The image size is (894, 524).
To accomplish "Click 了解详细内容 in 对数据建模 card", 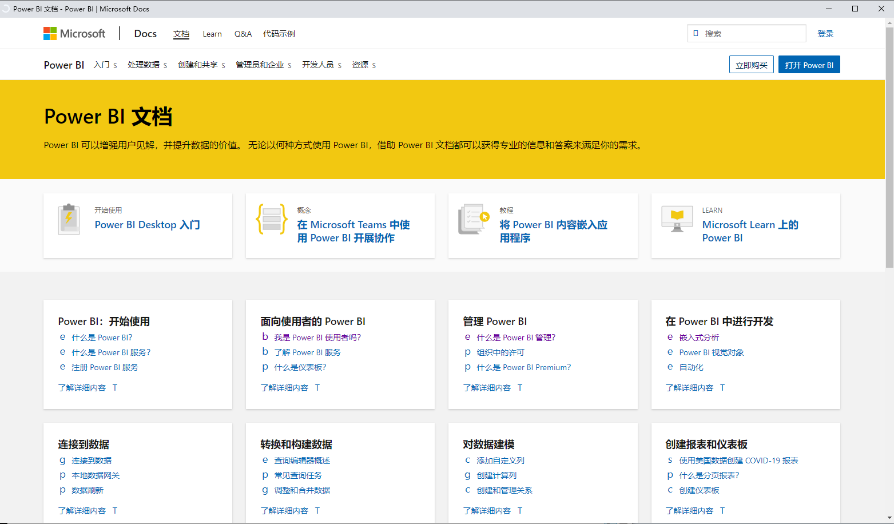I will click(487, 511).
